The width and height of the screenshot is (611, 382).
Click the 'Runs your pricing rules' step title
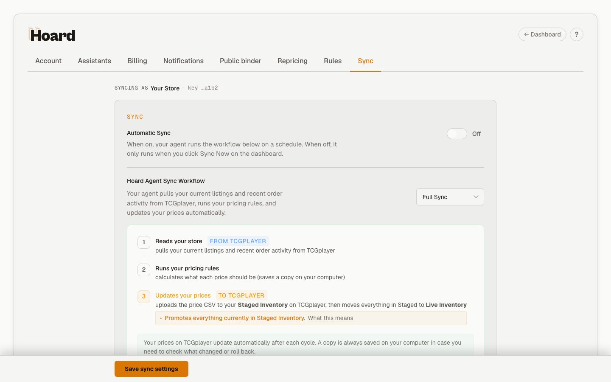187,268
